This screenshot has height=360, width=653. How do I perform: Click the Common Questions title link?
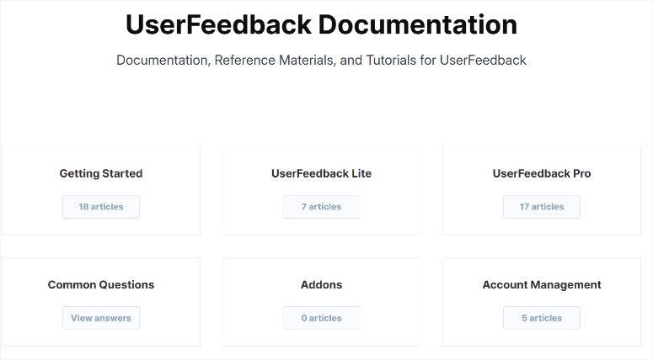pyautogui.click(x=101, y=285)
